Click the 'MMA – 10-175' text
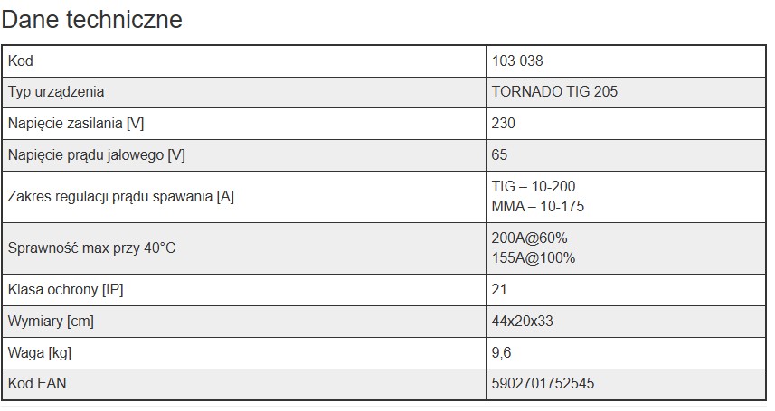This screenshot has height=411, width=775. coord(538,206)
